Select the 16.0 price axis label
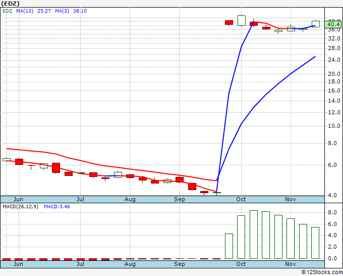The image size is (343, 276). [334, 90]
